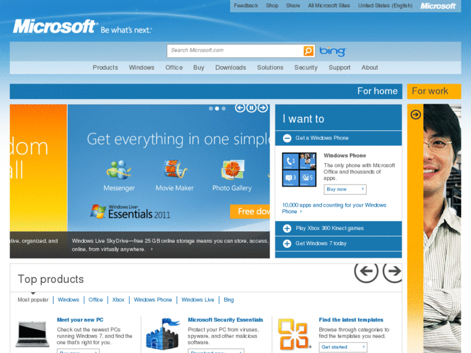Image resolution: width=471 pixels, height=353 pixels.
Task: Click the Movie Maker icon
Action: pyautogui.click(x=176, y=170)
